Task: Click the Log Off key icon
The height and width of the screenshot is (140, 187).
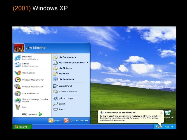Action: pos(51,120)
